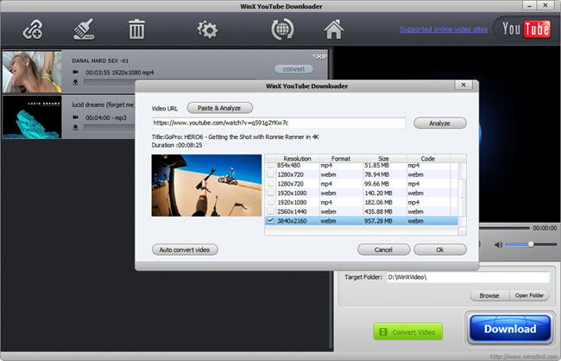Image resolution: width=561 pixels, height=361 pixels.
Task: Select the camera icon of lucid dreams task
Action: pyautogui.click(x=75, y=117)
